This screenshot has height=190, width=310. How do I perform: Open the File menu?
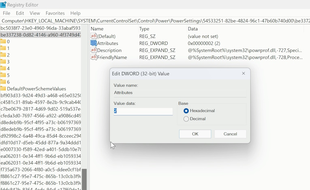point(6,13)
